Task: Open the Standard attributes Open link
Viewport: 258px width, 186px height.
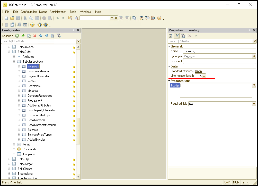Action: [x=198, y=71]
